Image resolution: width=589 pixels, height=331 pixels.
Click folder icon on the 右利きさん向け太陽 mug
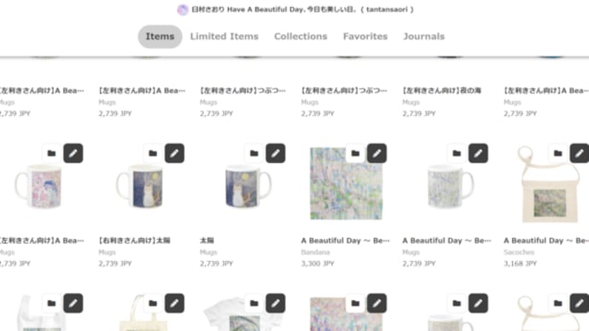click(153, 153)
